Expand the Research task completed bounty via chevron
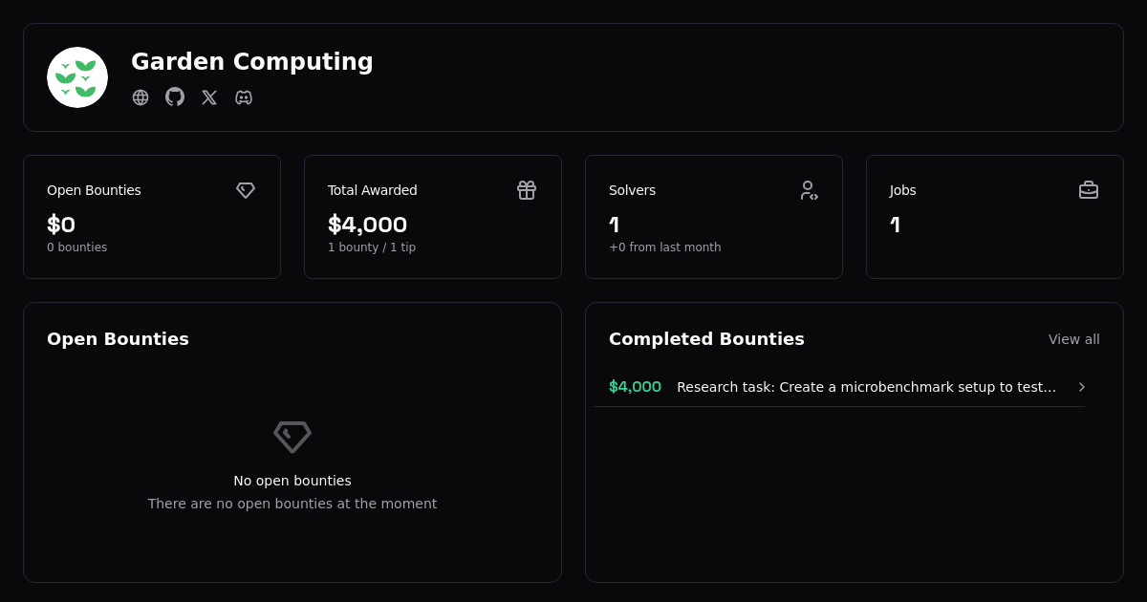The width and height of the screenshot is (1147, 602). pos(1081,387)
